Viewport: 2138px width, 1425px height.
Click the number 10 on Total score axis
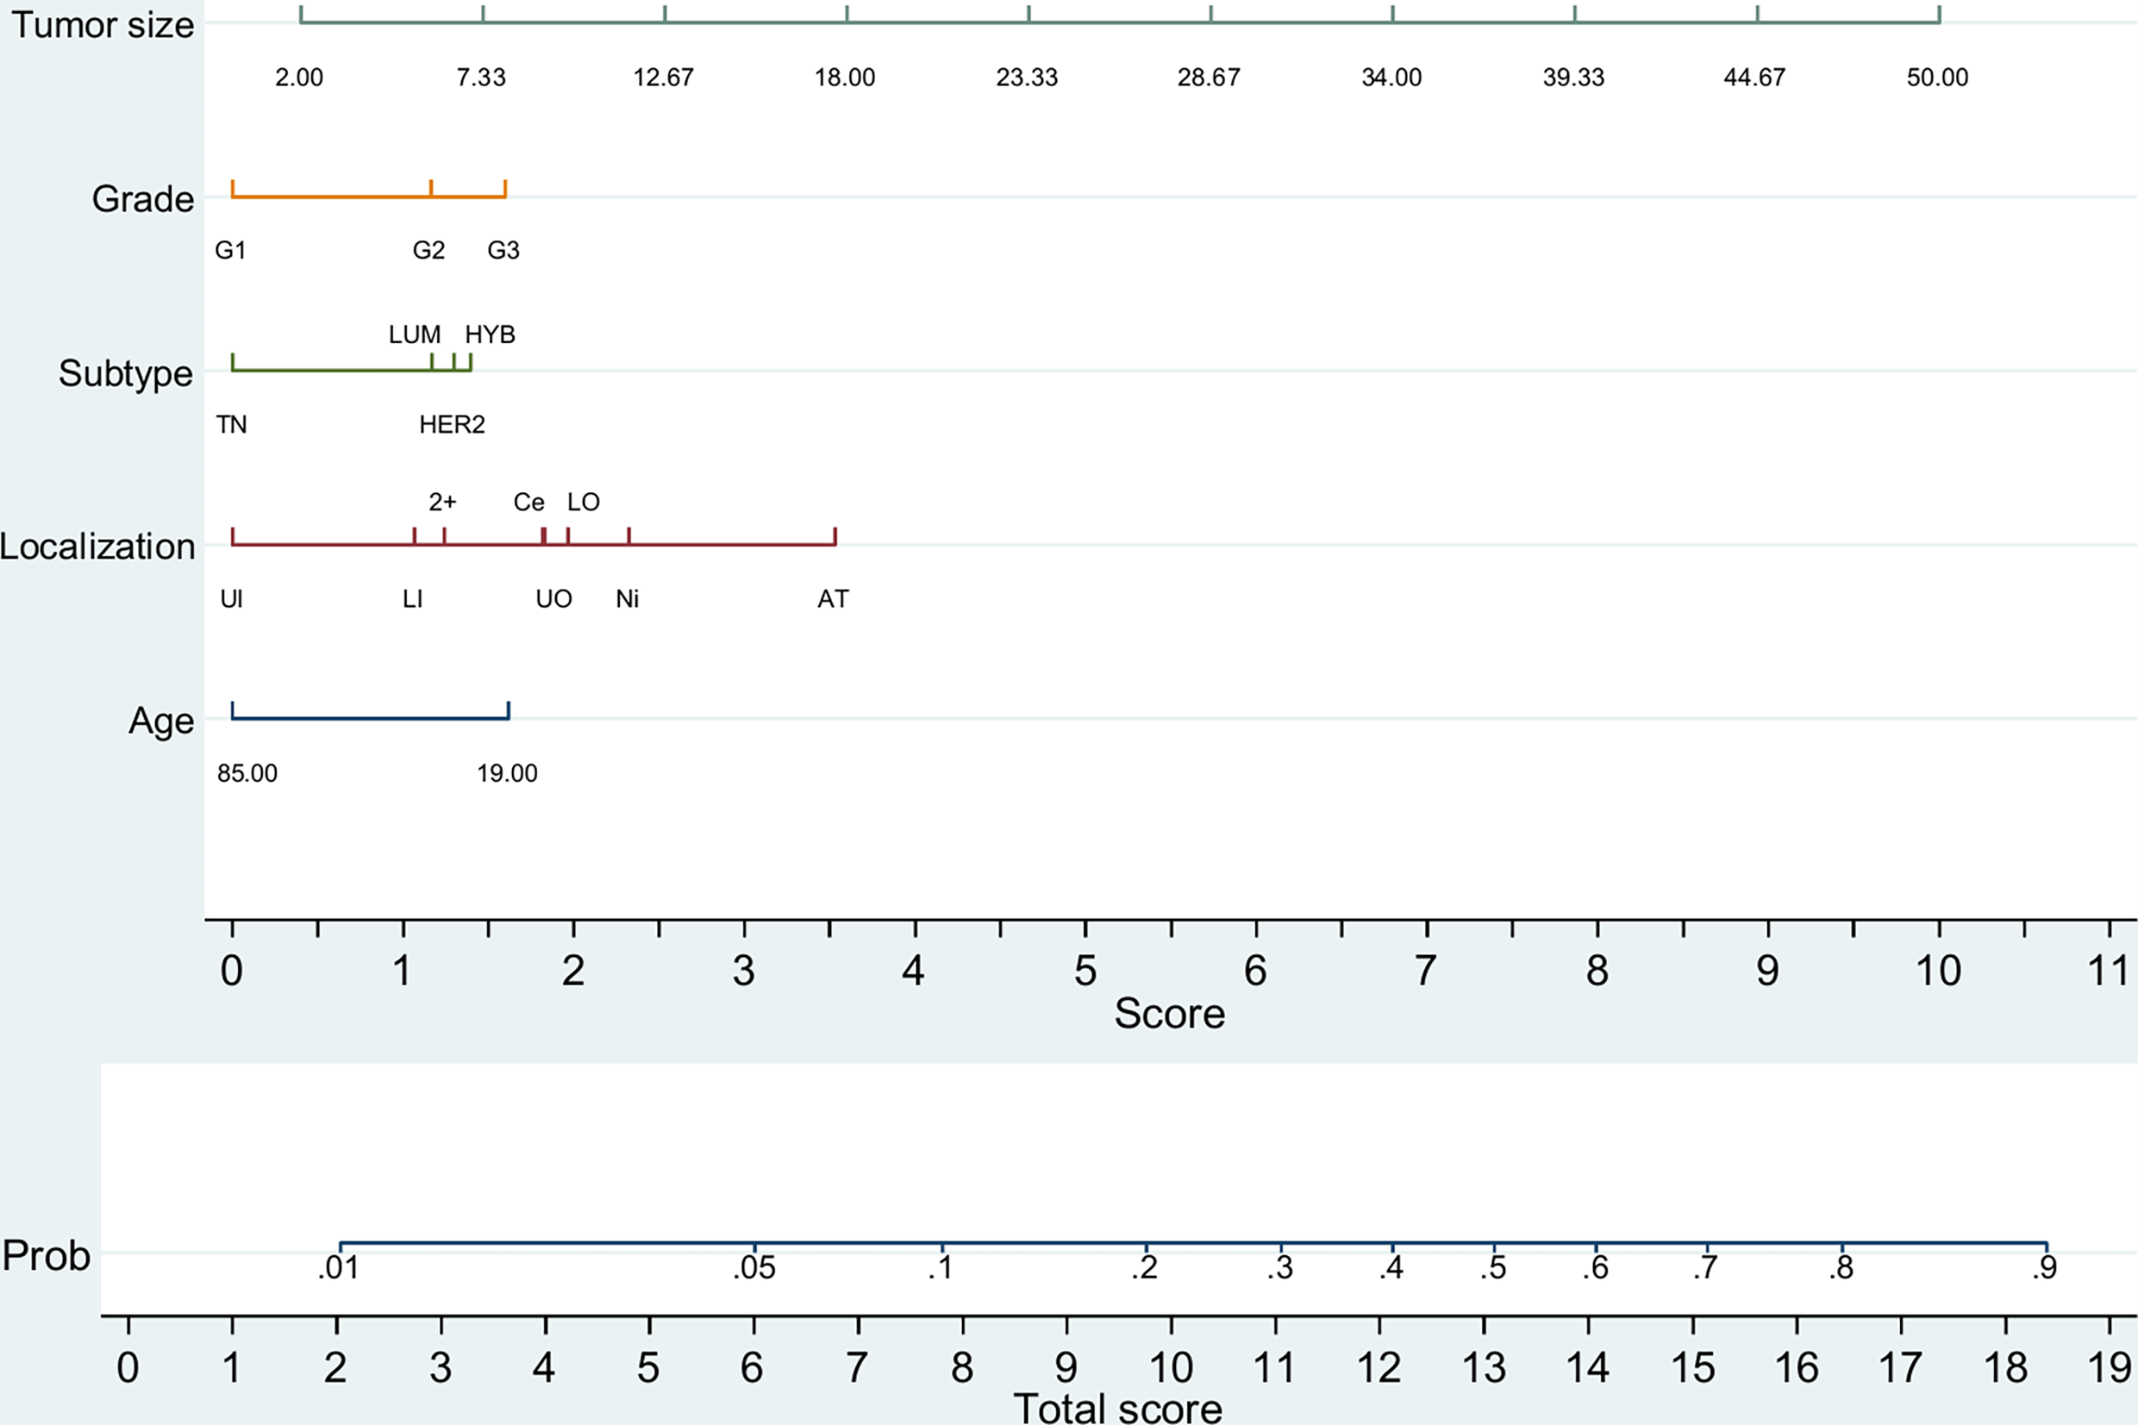(x=1171, y=1368)
